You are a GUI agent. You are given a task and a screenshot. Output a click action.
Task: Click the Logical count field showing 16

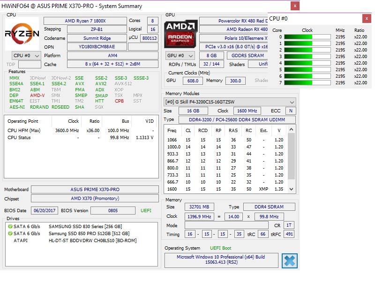pos(153,29)
